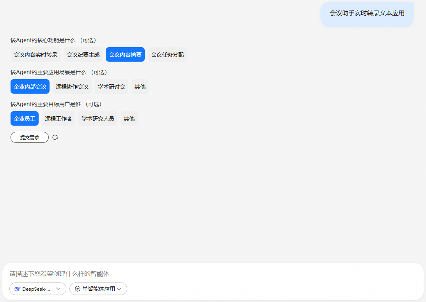The width and height of the screenshot is (426, 302).
Task: Click the refresh icon beside 提交需求
Action: pos(55,137)
